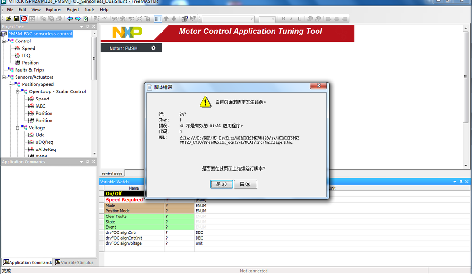Click the 否(N) button in the script error dialog
472x274 pixels.
point(245,184)
